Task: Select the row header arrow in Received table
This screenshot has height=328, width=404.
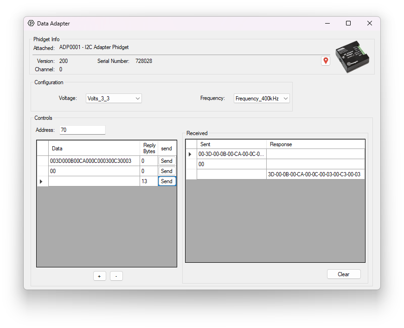Action: [x=191, y=154]
